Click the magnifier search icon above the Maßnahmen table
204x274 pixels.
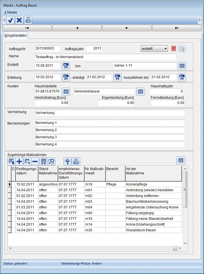(x=51, y=161)
